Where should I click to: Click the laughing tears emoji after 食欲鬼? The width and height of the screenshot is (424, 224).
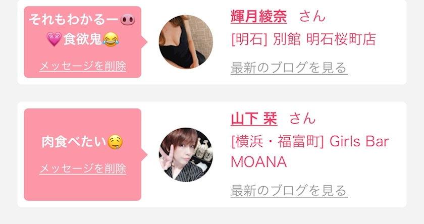point(111,39)
